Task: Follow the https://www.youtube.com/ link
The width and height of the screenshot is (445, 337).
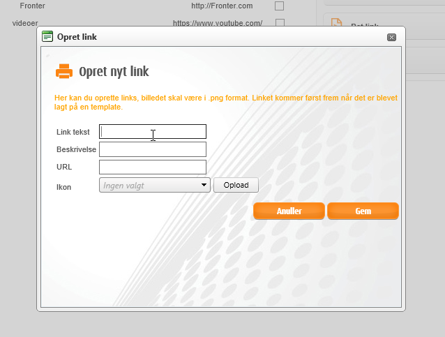Action: tap(218, 23)
